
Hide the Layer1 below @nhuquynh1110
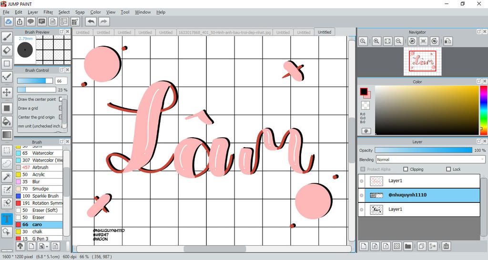[x=361, y=210]
